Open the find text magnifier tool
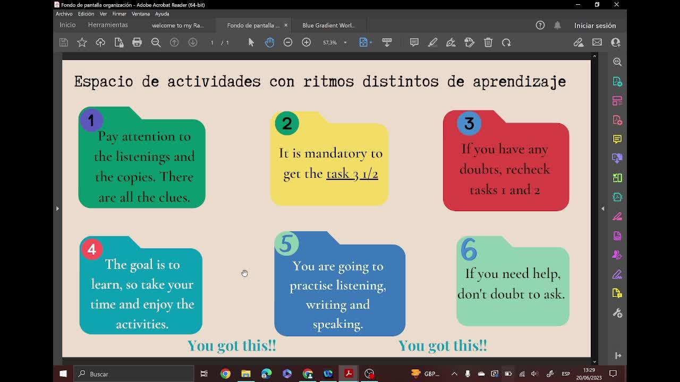Viewport: 680px width, 382px height. [x=156, y=42]
